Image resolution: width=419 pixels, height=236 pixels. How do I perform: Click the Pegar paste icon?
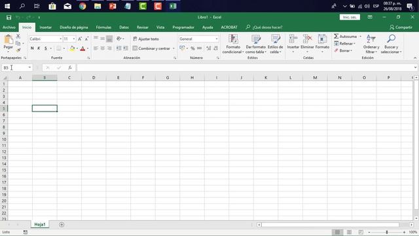point(9,39)
